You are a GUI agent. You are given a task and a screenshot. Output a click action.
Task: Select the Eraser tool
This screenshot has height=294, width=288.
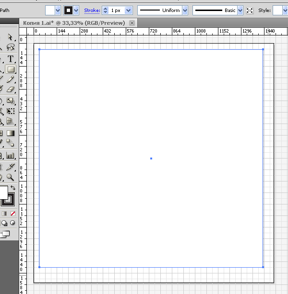pyautogui.click(x=10, y=89)
